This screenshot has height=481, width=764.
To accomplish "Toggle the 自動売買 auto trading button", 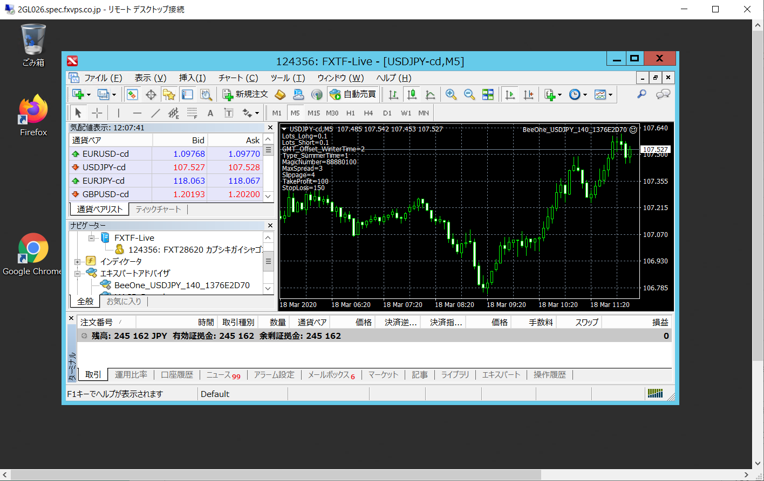I will click(x=353, y=94).
